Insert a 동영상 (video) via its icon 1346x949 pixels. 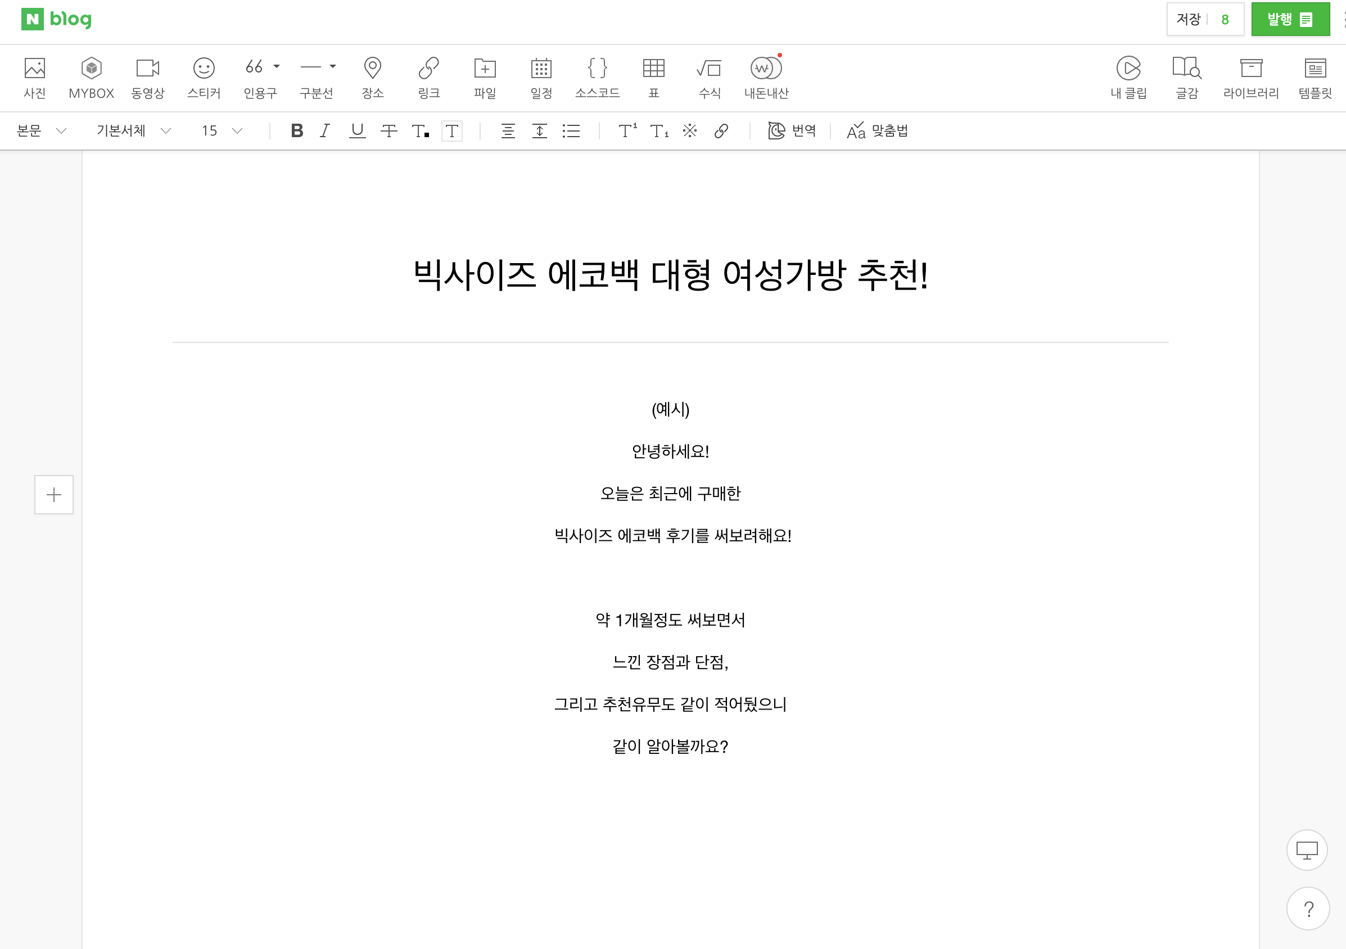click(148, 69)
